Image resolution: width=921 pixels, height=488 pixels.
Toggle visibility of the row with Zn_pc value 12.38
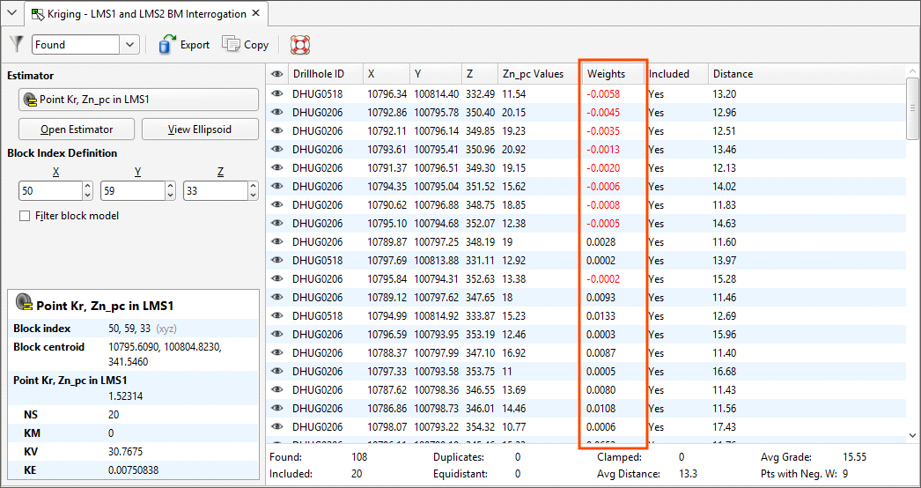click(x=276, y=224)
